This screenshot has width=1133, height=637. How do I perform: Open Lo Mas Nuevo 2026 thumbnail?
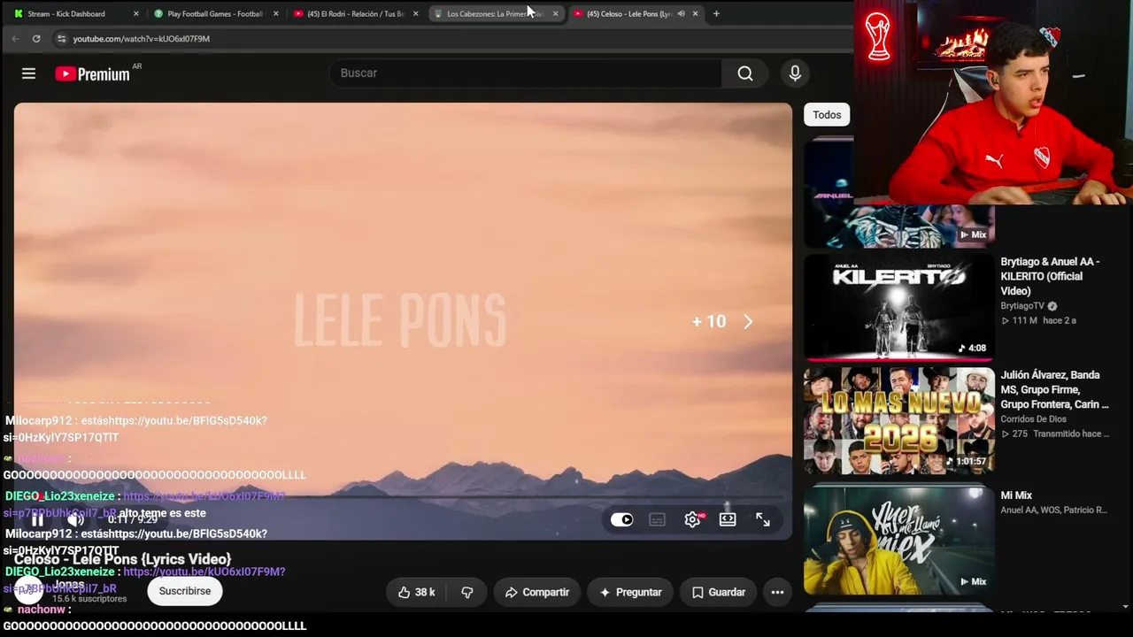point(899,421)
